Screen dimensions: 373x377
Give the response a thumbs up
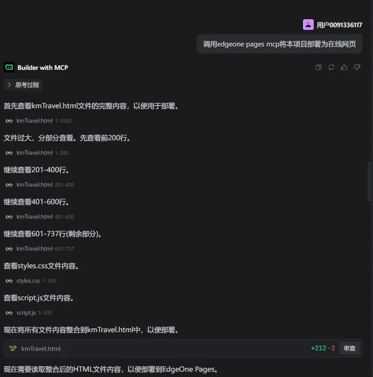pyautogui.click(x=344, y=67)
